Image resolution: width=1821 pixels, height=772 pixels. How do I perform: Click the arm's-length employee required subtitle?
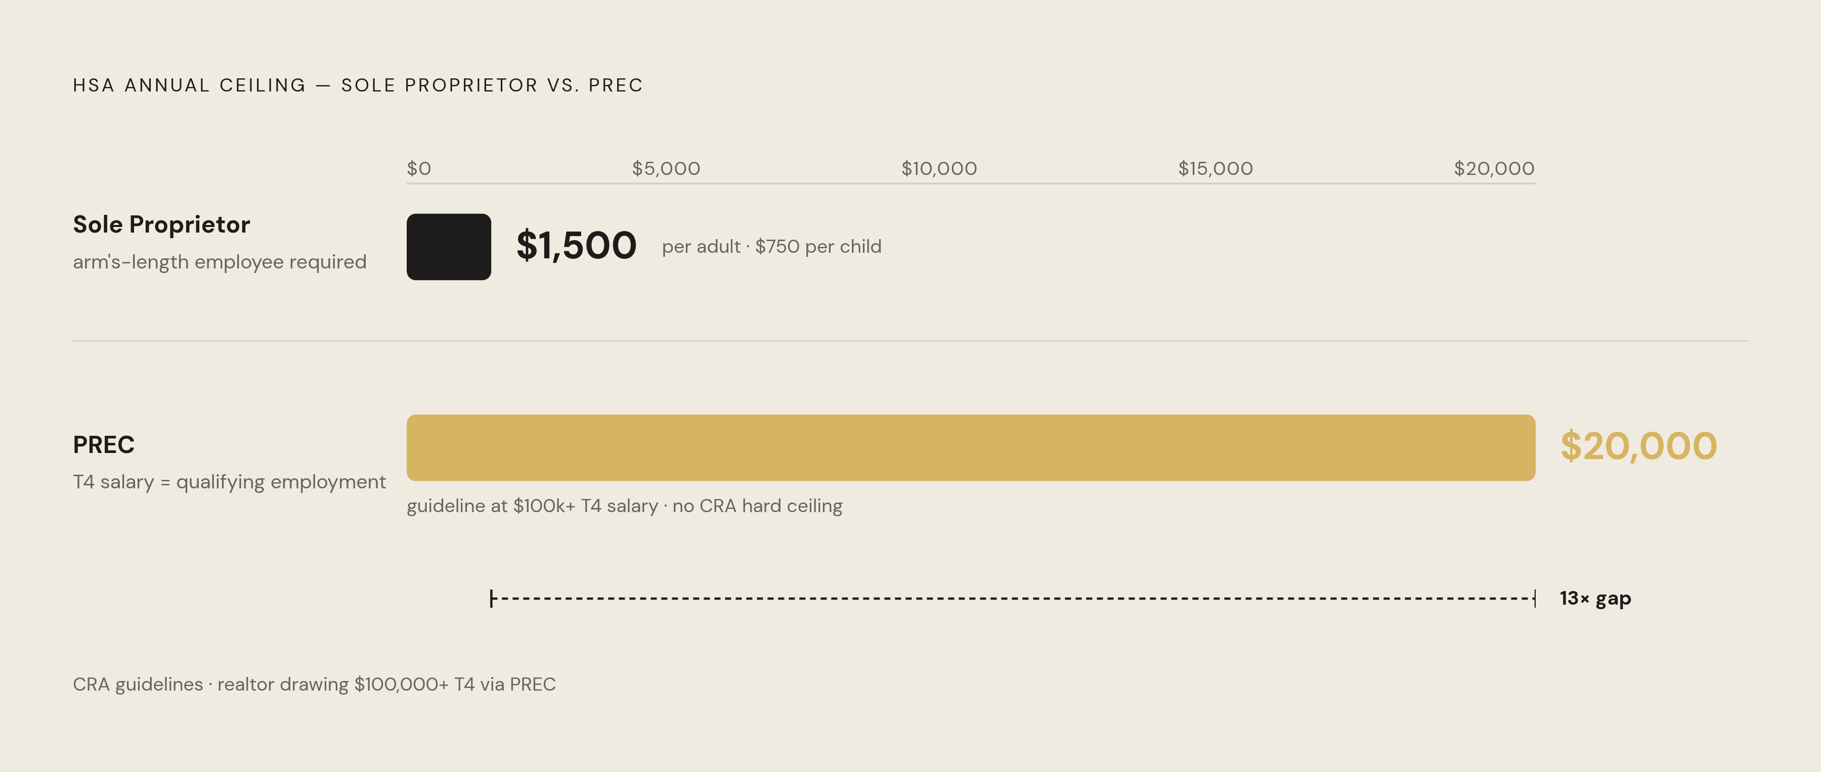tap(220, 262)
